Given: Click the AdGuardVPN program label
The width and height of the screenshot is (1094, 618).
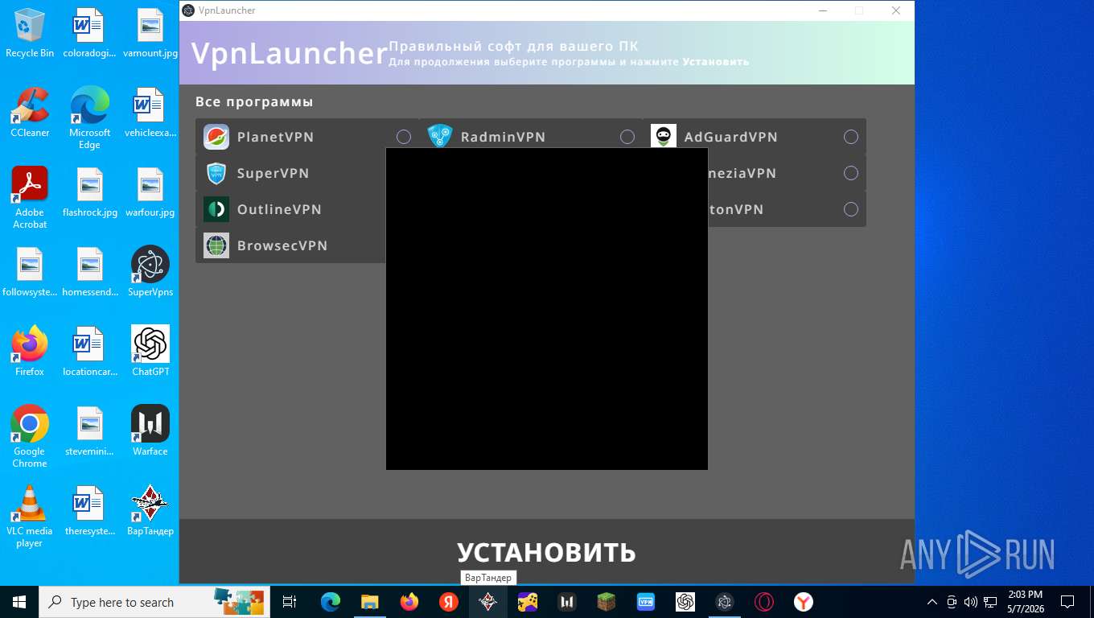Looking at the screenshot, I should coord(730,137).
